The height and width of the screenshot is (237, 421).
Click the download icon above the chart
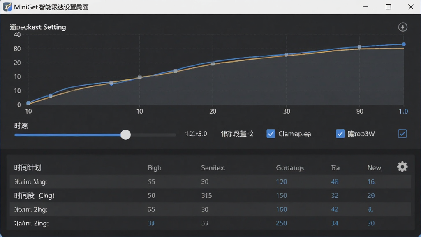click(402, 27)
